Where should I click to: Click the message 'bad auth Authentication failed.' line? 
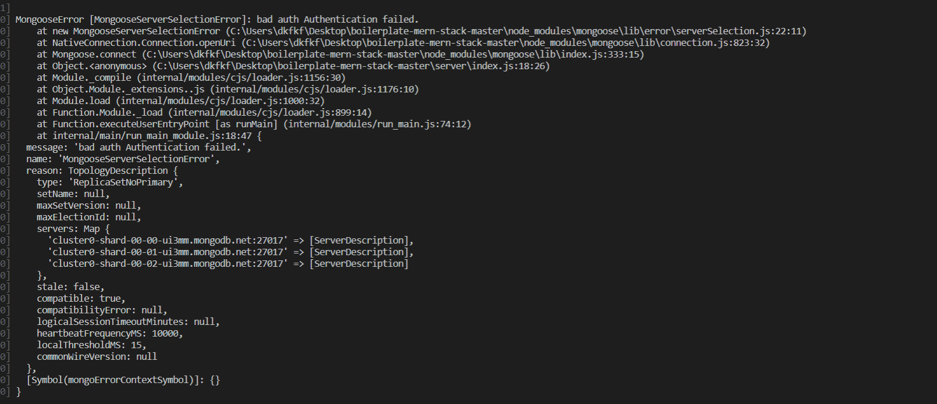pyautogui.click(x=138, y=148)
